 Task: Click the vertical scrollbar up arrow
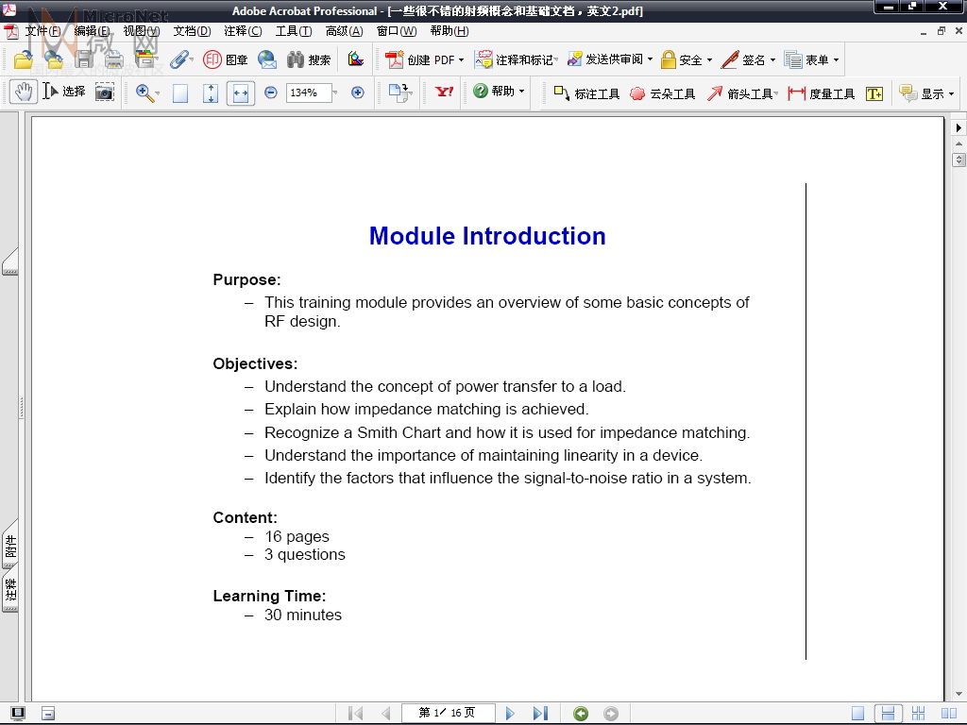(x=959, y=143)
